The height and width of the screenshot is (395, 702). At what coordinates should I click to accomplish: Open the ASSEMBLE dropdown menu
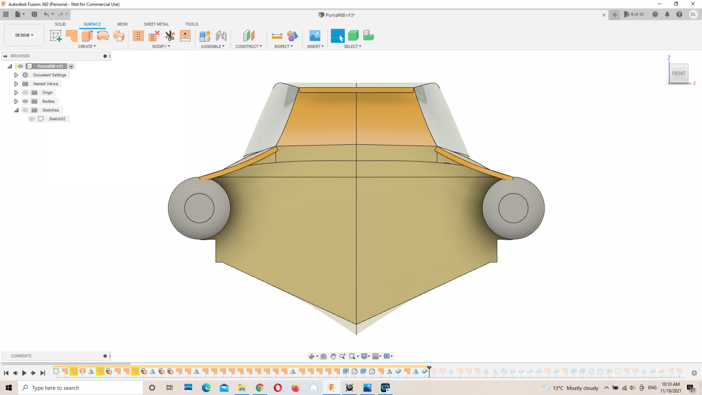click(x=213, y=47)
